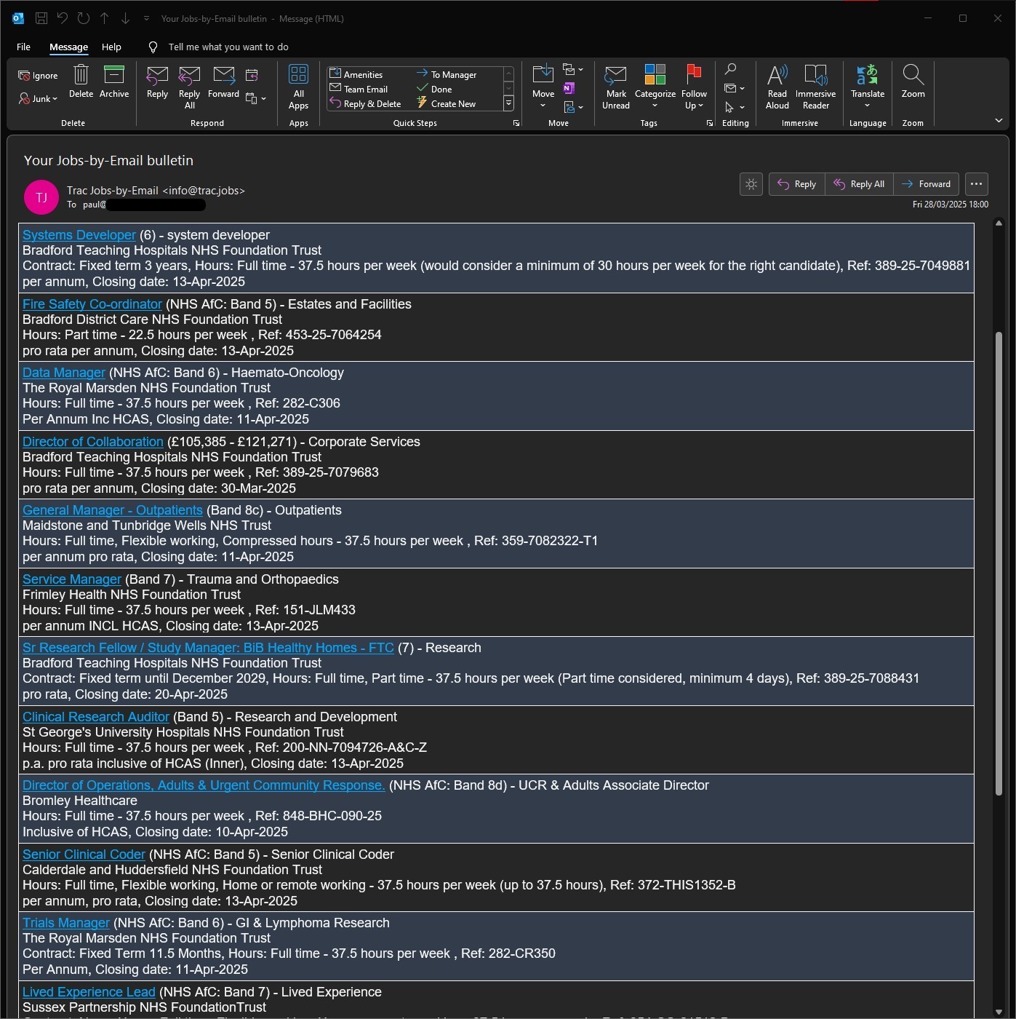This screenshot has width=1016, height=1019.
Task: Click Ignore conversation button
Action: click(x=39, y=75)
